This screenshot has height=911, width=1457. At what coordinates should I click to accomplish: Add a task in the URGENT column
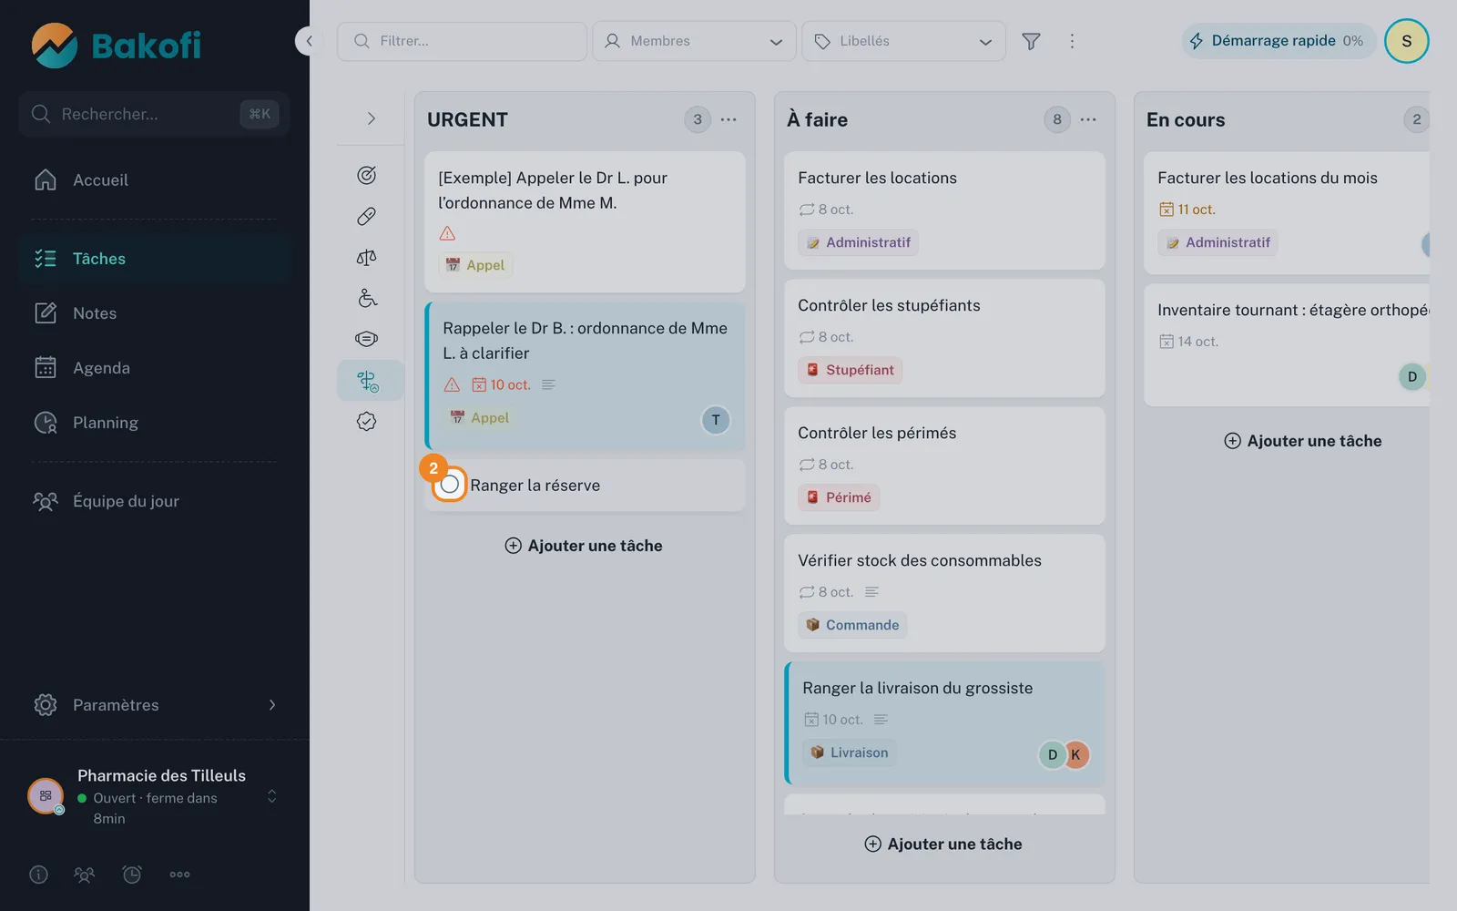pos(584,546)
